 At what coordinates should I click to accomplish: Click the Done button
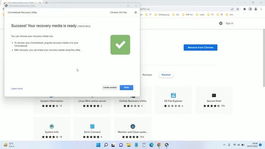126,87
